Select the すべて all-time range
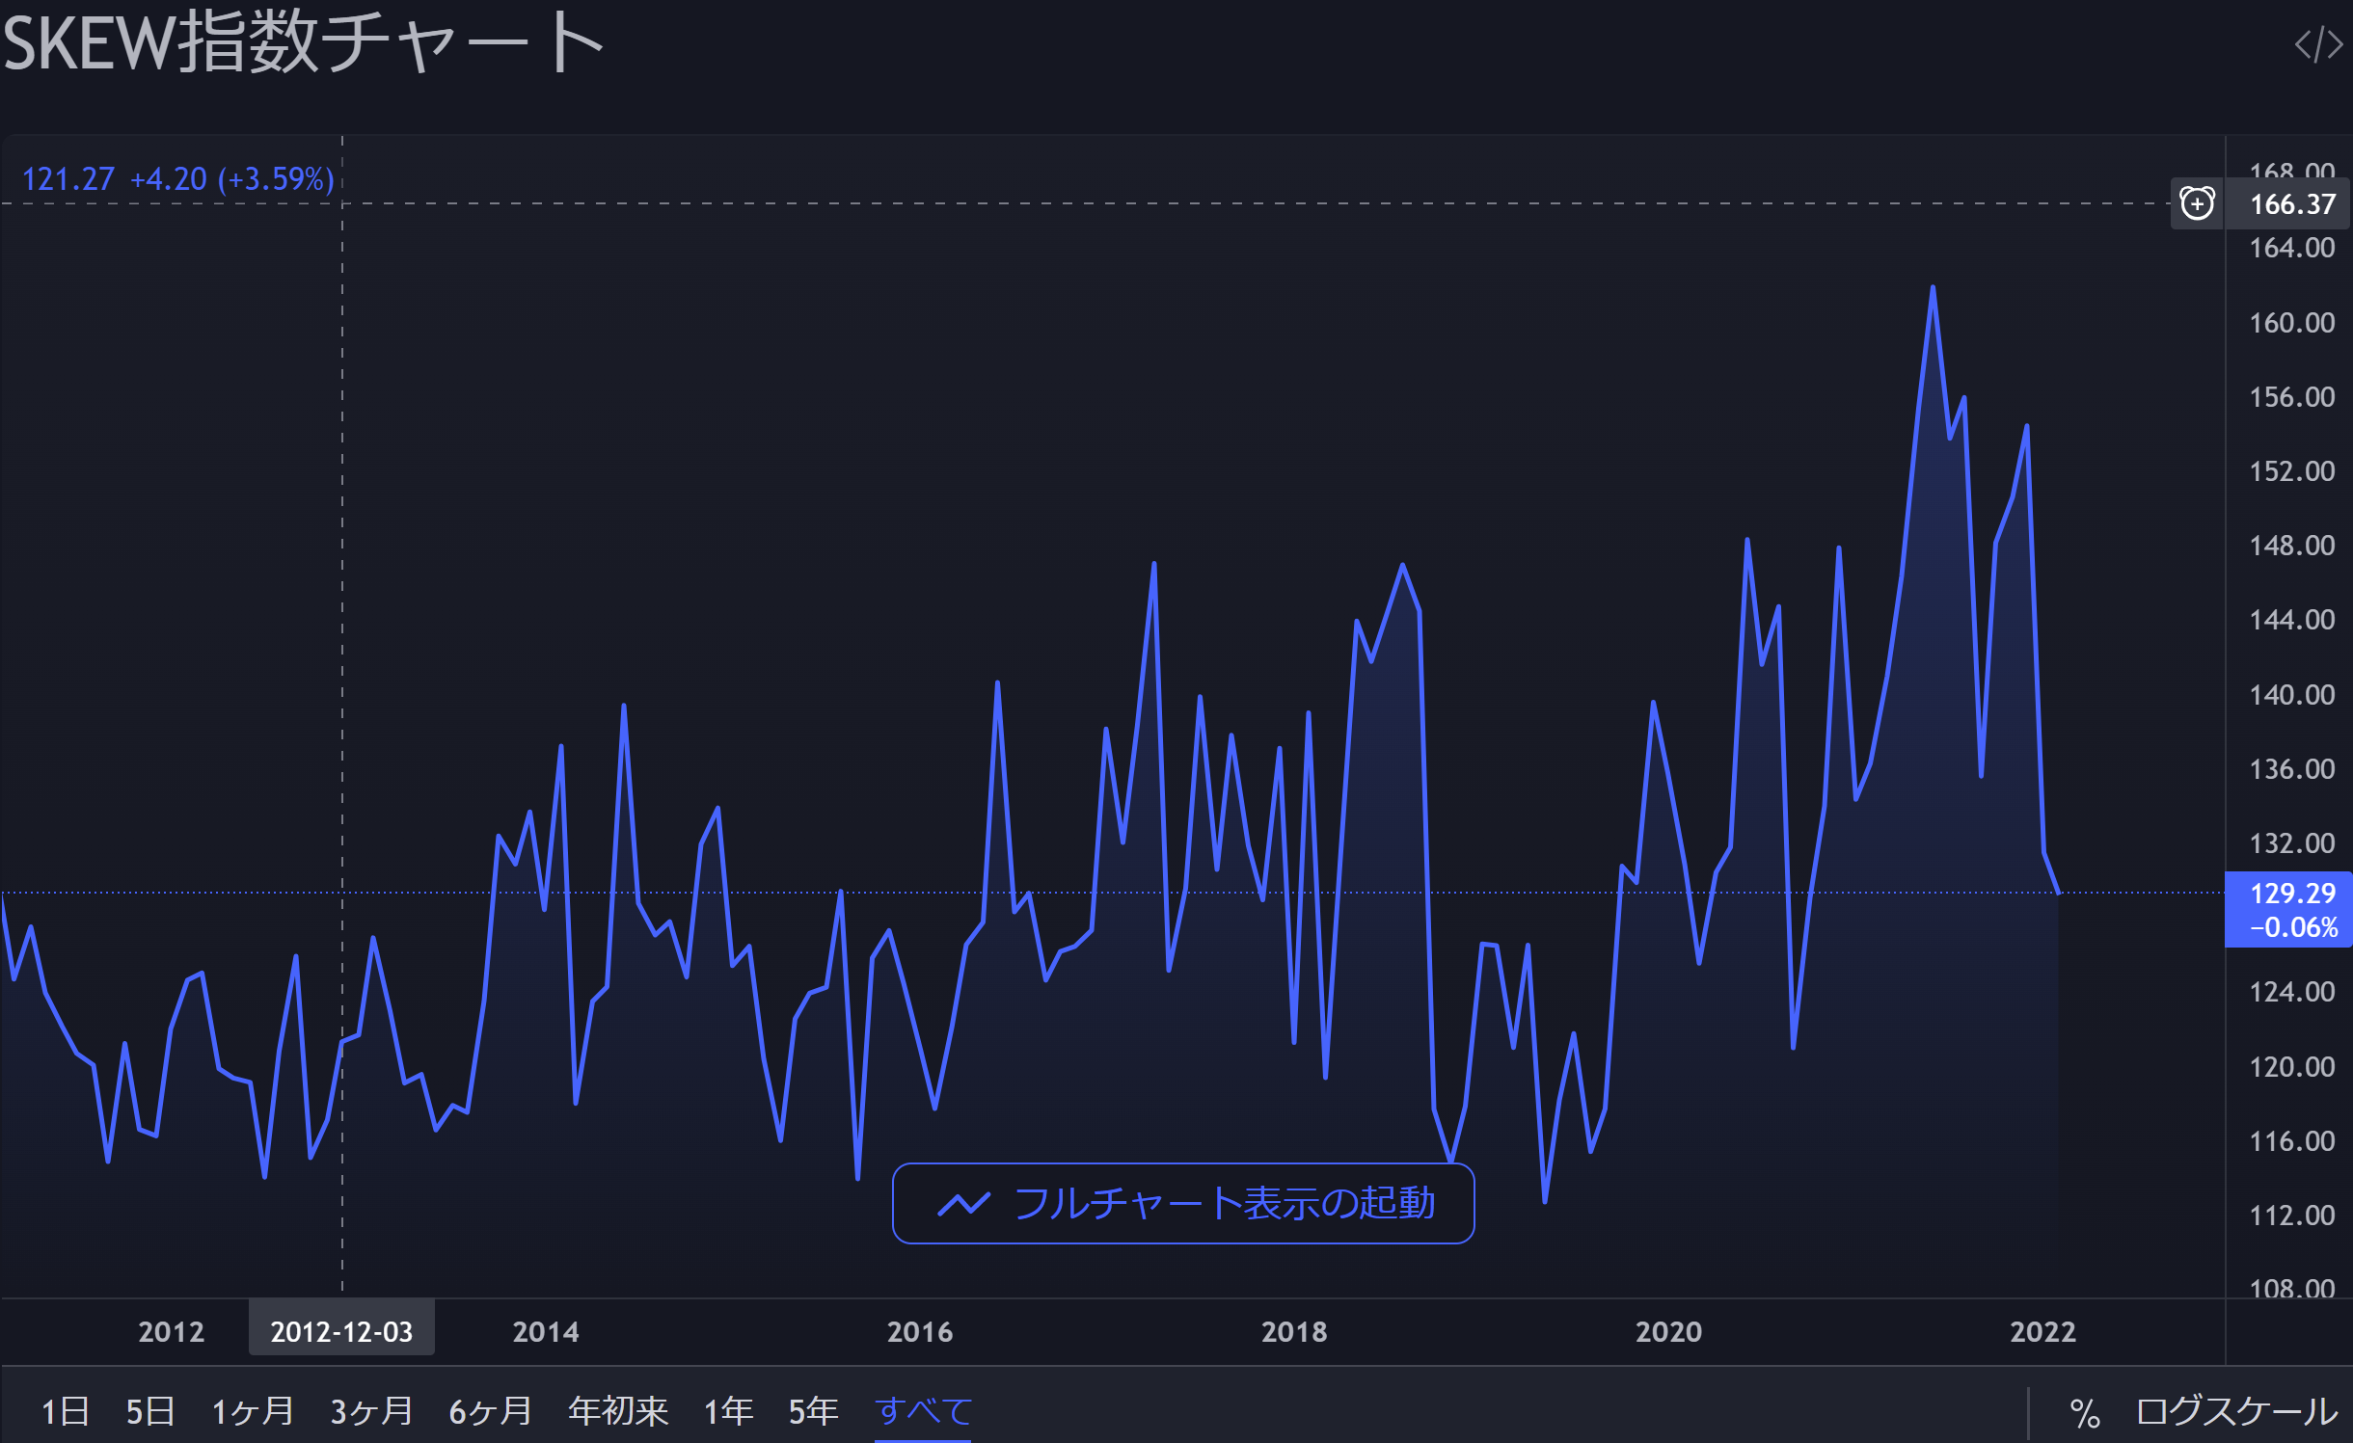This screenshot has height=1443, width=2353. pos(923,1411)
